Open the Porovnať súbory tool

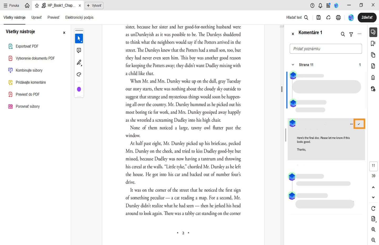[x=24, y=106]
